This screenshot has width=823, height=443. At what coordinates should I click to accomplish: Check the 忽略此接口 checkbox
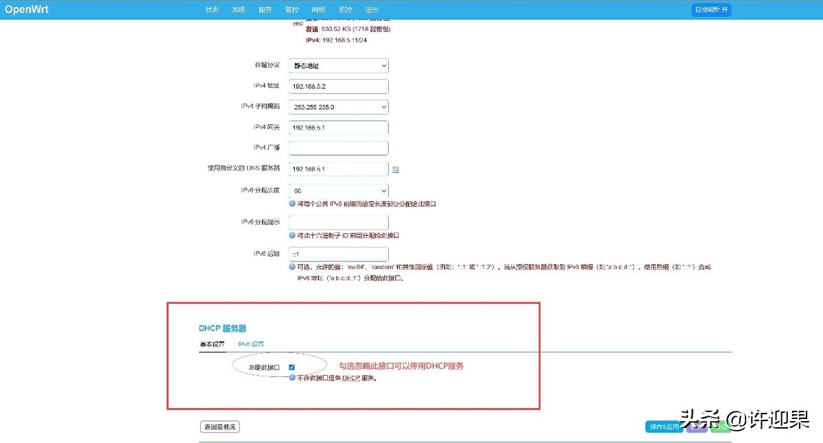tap(291, 366)
